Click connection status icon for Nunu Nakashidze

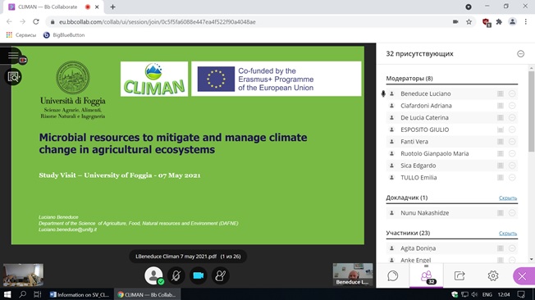501,213
